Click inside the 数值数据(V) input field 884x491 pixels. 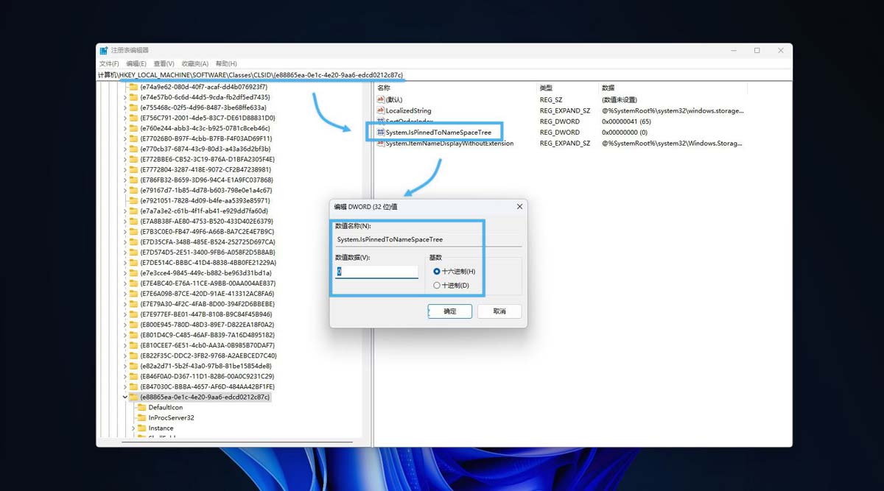[x=376, y=272]
